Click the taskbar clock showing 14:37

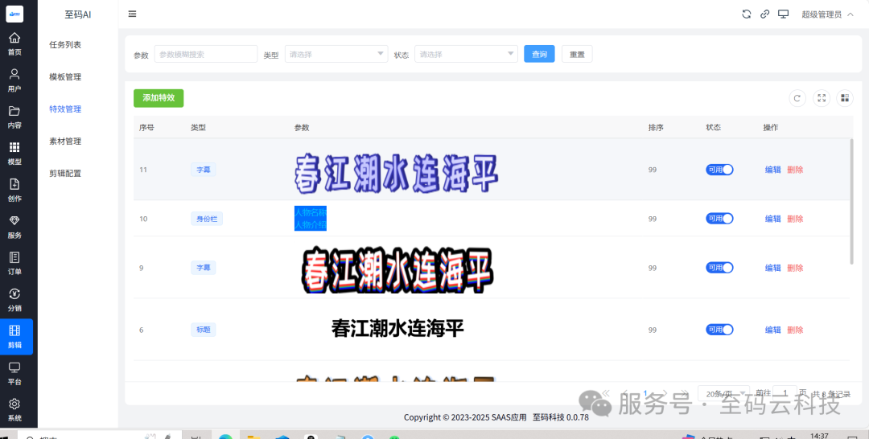820,436
